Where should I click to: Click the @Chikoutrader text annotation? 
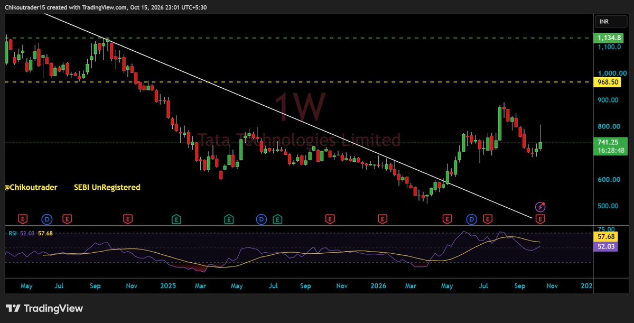point(31,187)
